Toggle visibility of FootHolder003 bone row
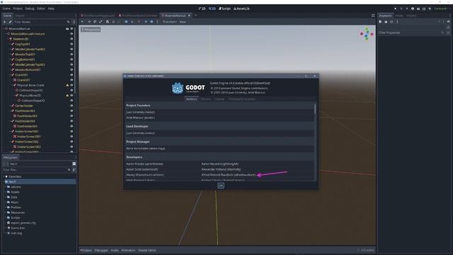 71,111
